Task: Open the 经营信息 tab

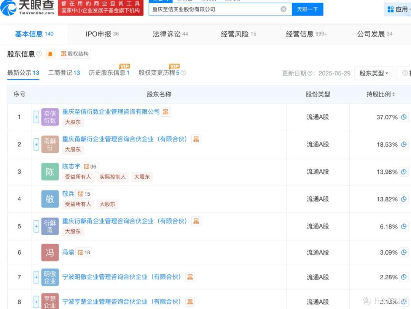Action: pos(306,34)
